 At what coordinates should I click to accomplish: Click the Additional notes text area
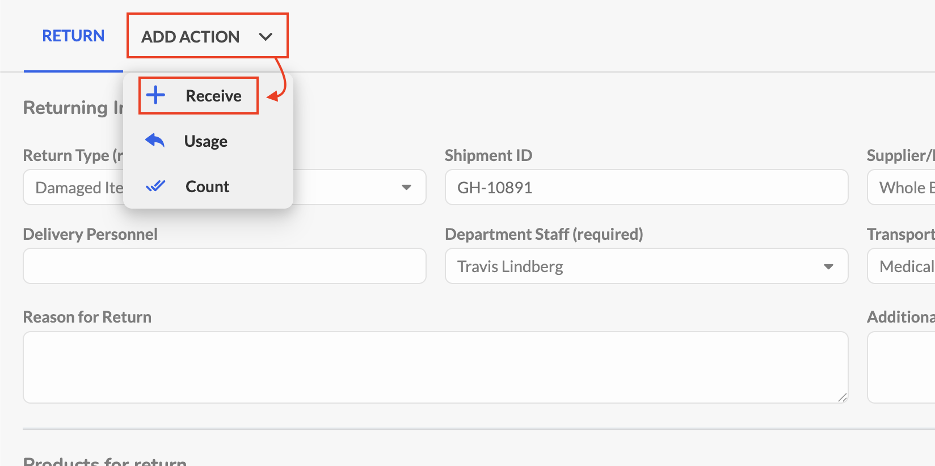click(x=902, y=367)
